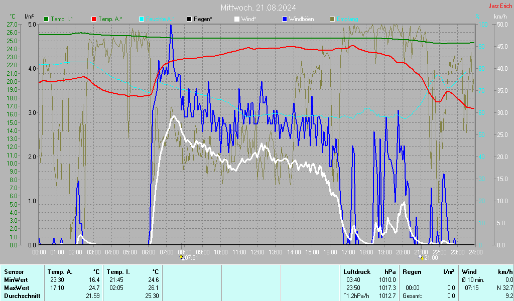
Task: Select the 'Windböen' legend label
Action: 301,20
